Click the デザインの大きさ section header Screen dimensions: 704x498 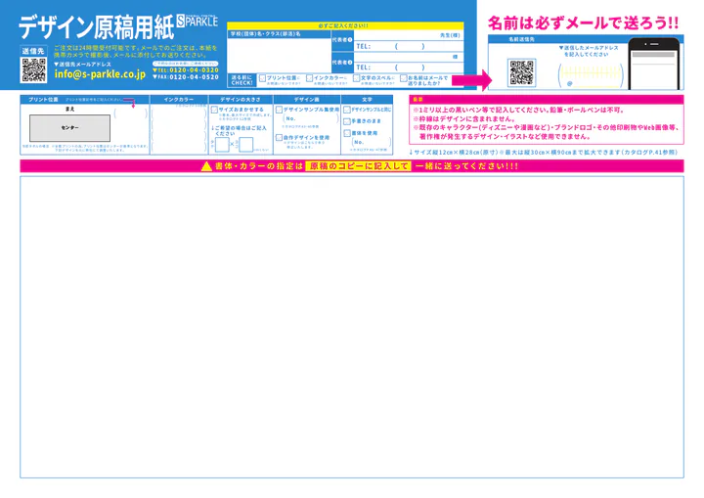(x=241, y=100)
